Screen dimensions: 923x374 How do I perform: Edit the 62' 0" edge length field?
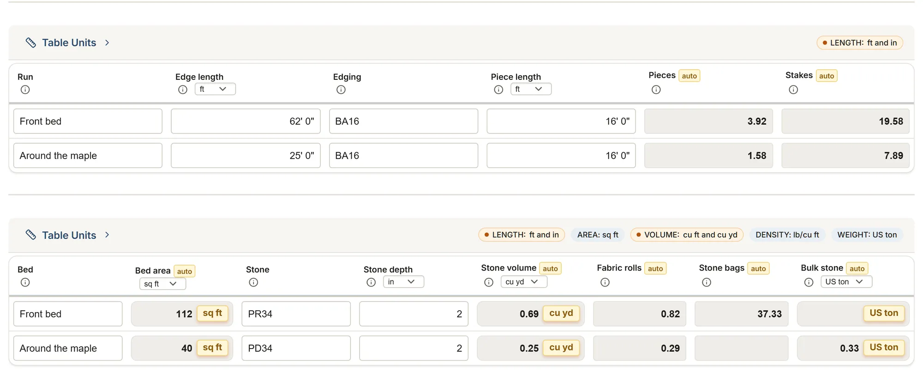pos(246,121)
